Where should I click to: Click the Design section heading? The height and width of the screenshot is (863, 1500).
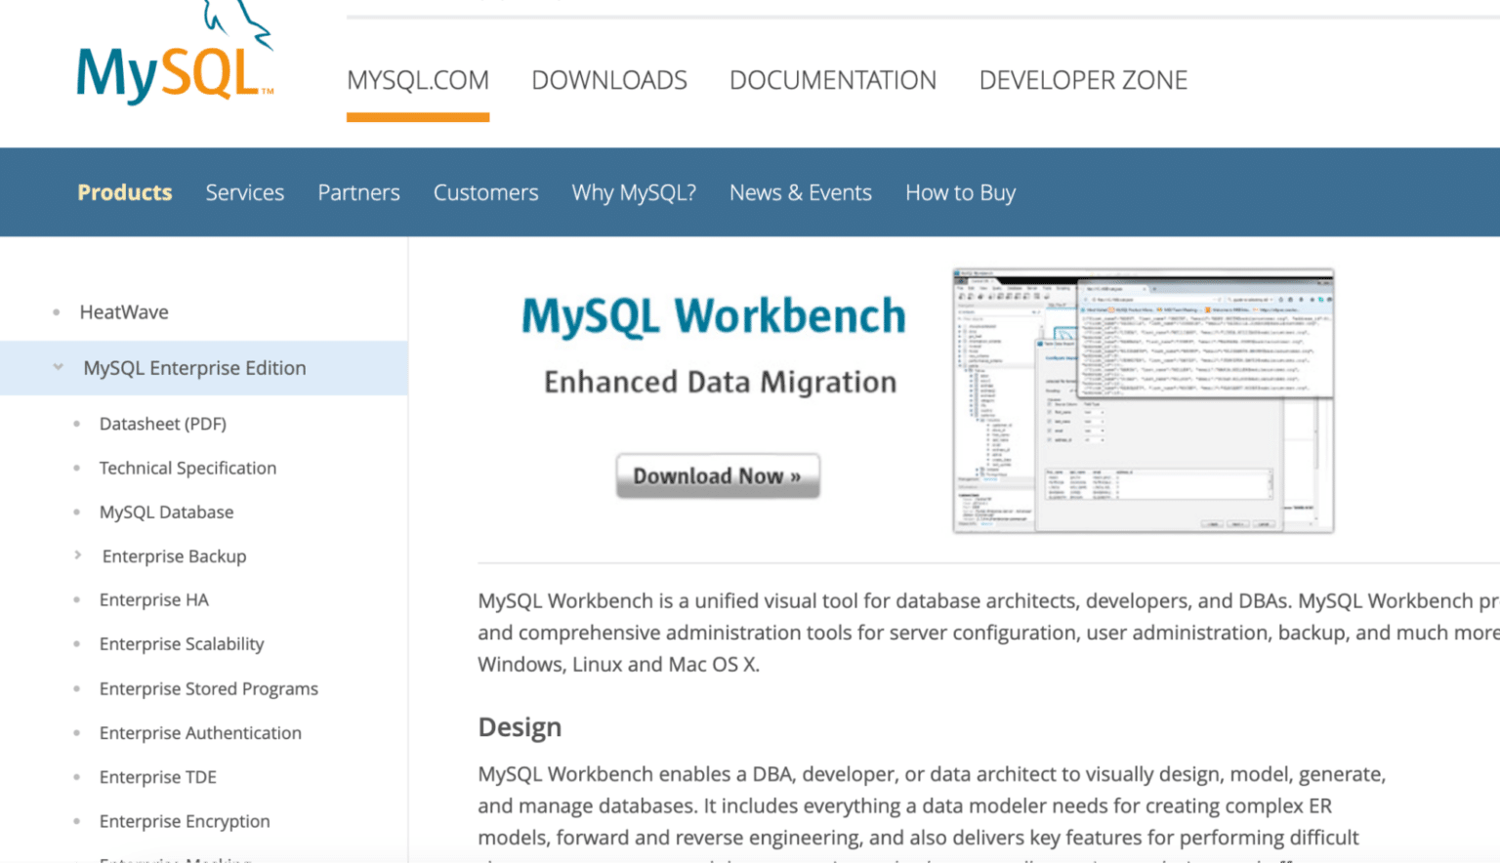tap(520, 727)
